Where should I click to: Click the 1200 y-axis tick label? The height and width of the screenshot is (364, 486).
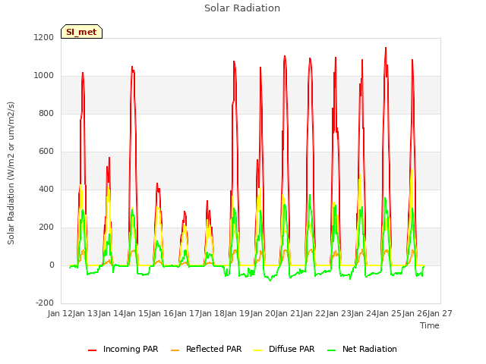(44, 37)
